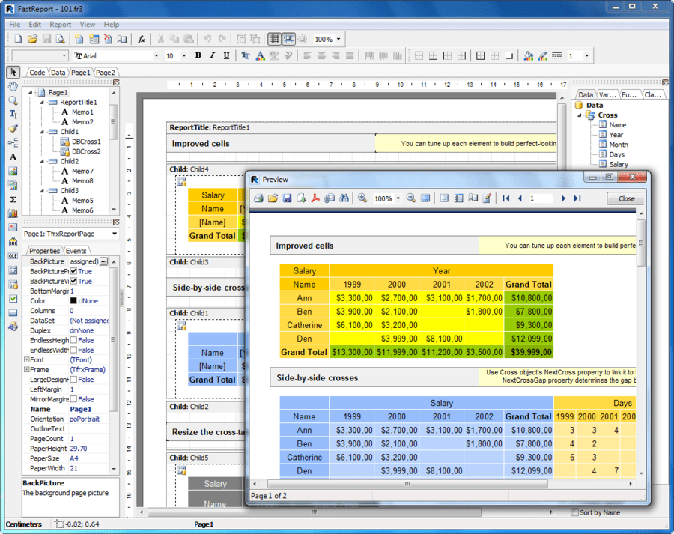Open main toolbar zoom 100% dropdown
This screenshot has width=674, height=534.
[x=338, y=39]
